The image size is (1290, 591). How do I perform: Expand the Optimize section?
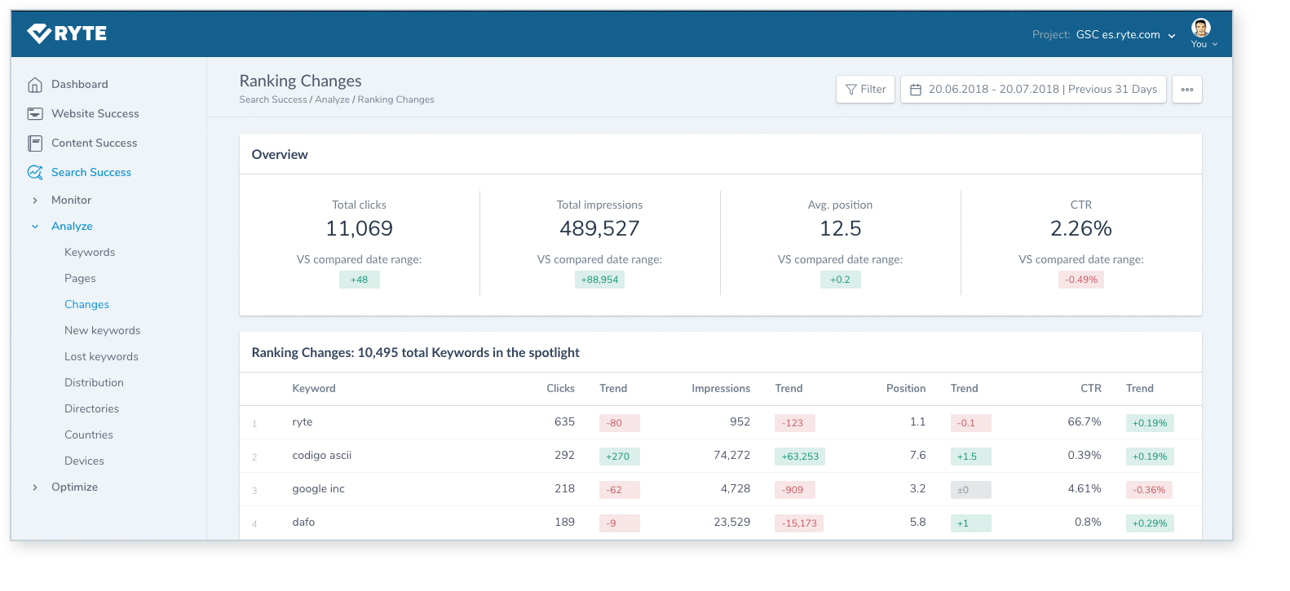pos(34,487)
